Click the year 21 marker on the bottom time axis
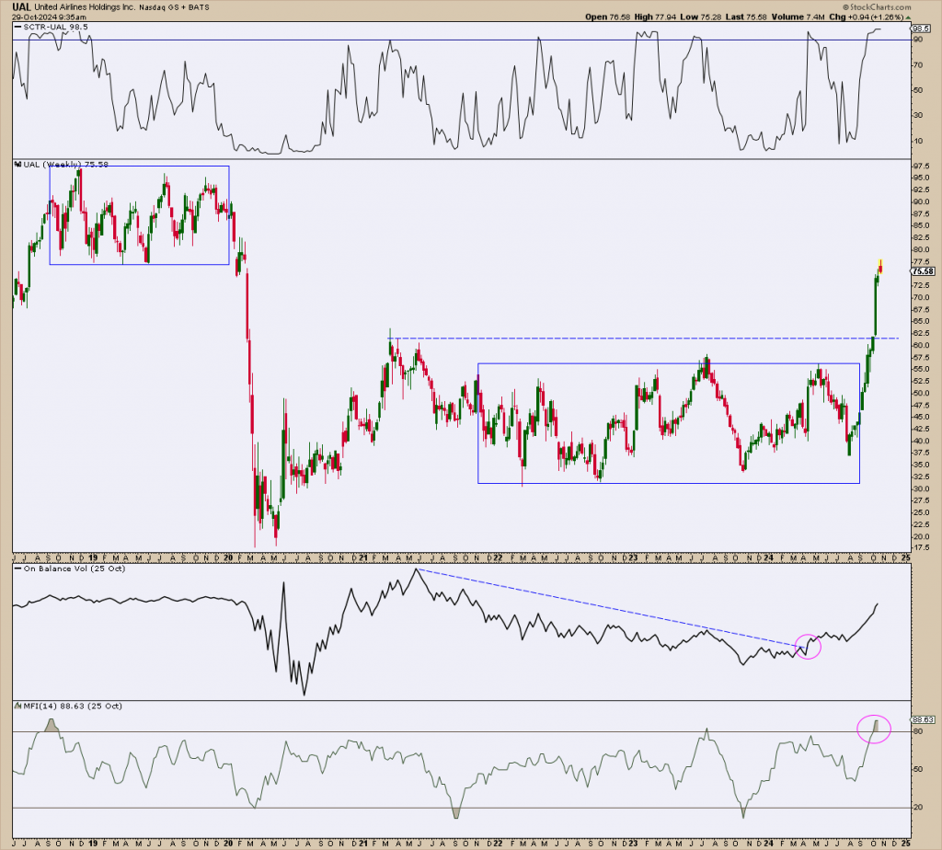Viewport: 942px width, 850px height. tap(363, 844)
